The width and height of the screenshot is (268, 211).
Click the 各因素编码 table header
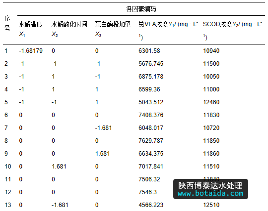pyautogui.click(x=141, y=9)
